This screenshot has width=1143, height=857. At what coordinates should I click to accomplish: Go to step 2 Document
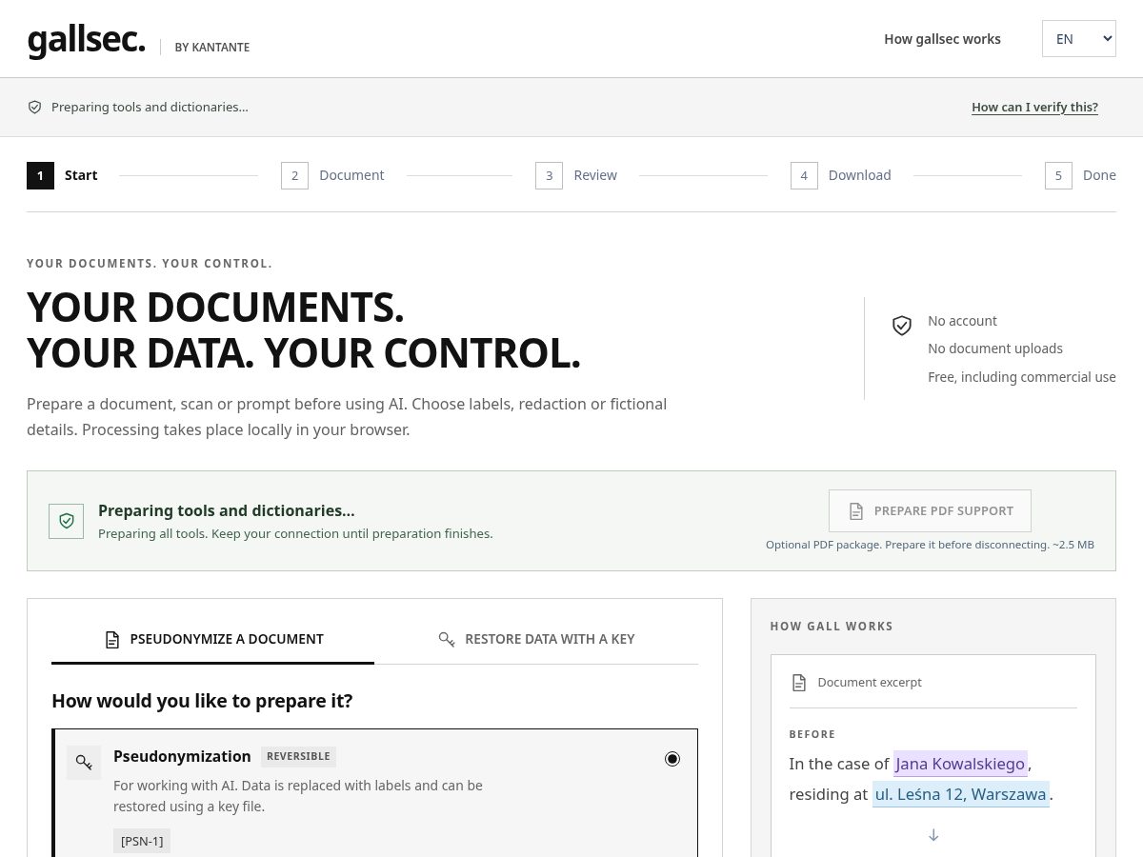click(x=332, y=175)
